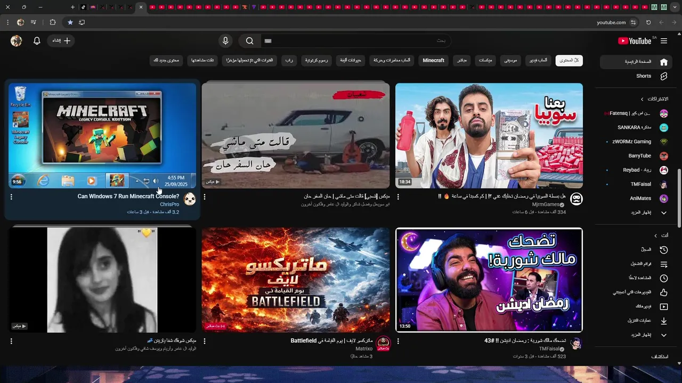The width and height of the screenshot is (682, 383).
Task: Open more options for Sobia video
Action: click(x=398, y=197)
